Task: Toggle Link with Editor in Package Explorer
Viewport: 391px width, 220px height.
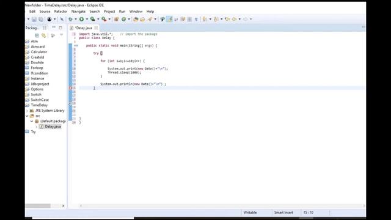Action: [x=43, y=35]
